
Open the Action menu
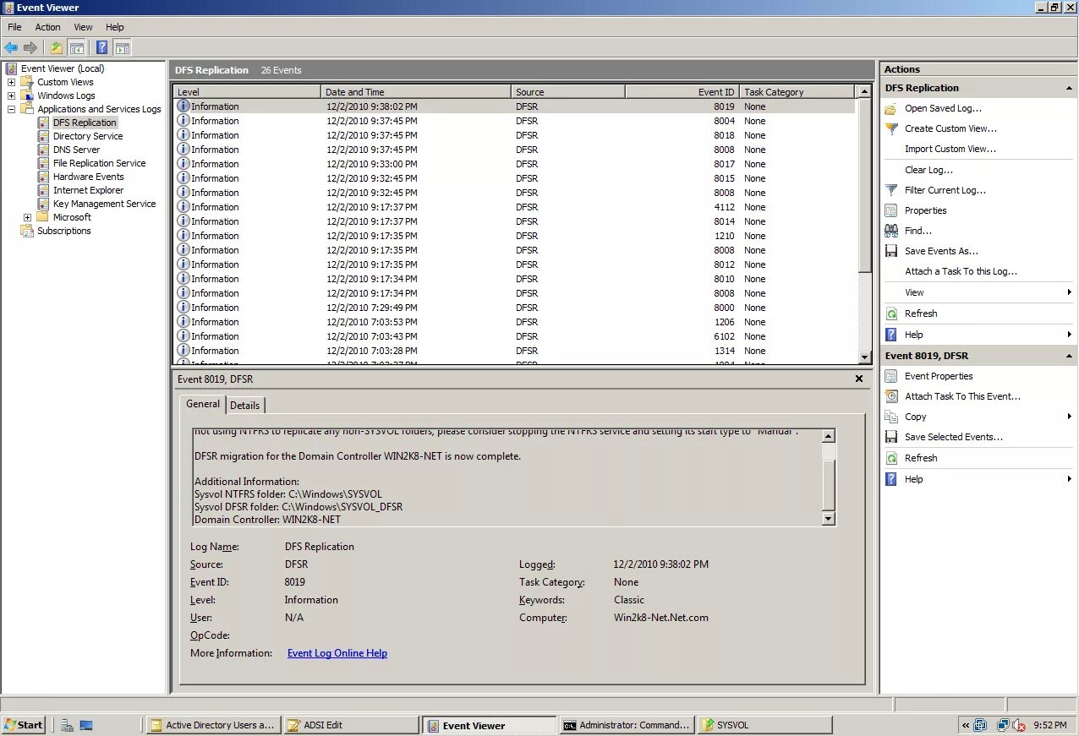pos(47,26)
